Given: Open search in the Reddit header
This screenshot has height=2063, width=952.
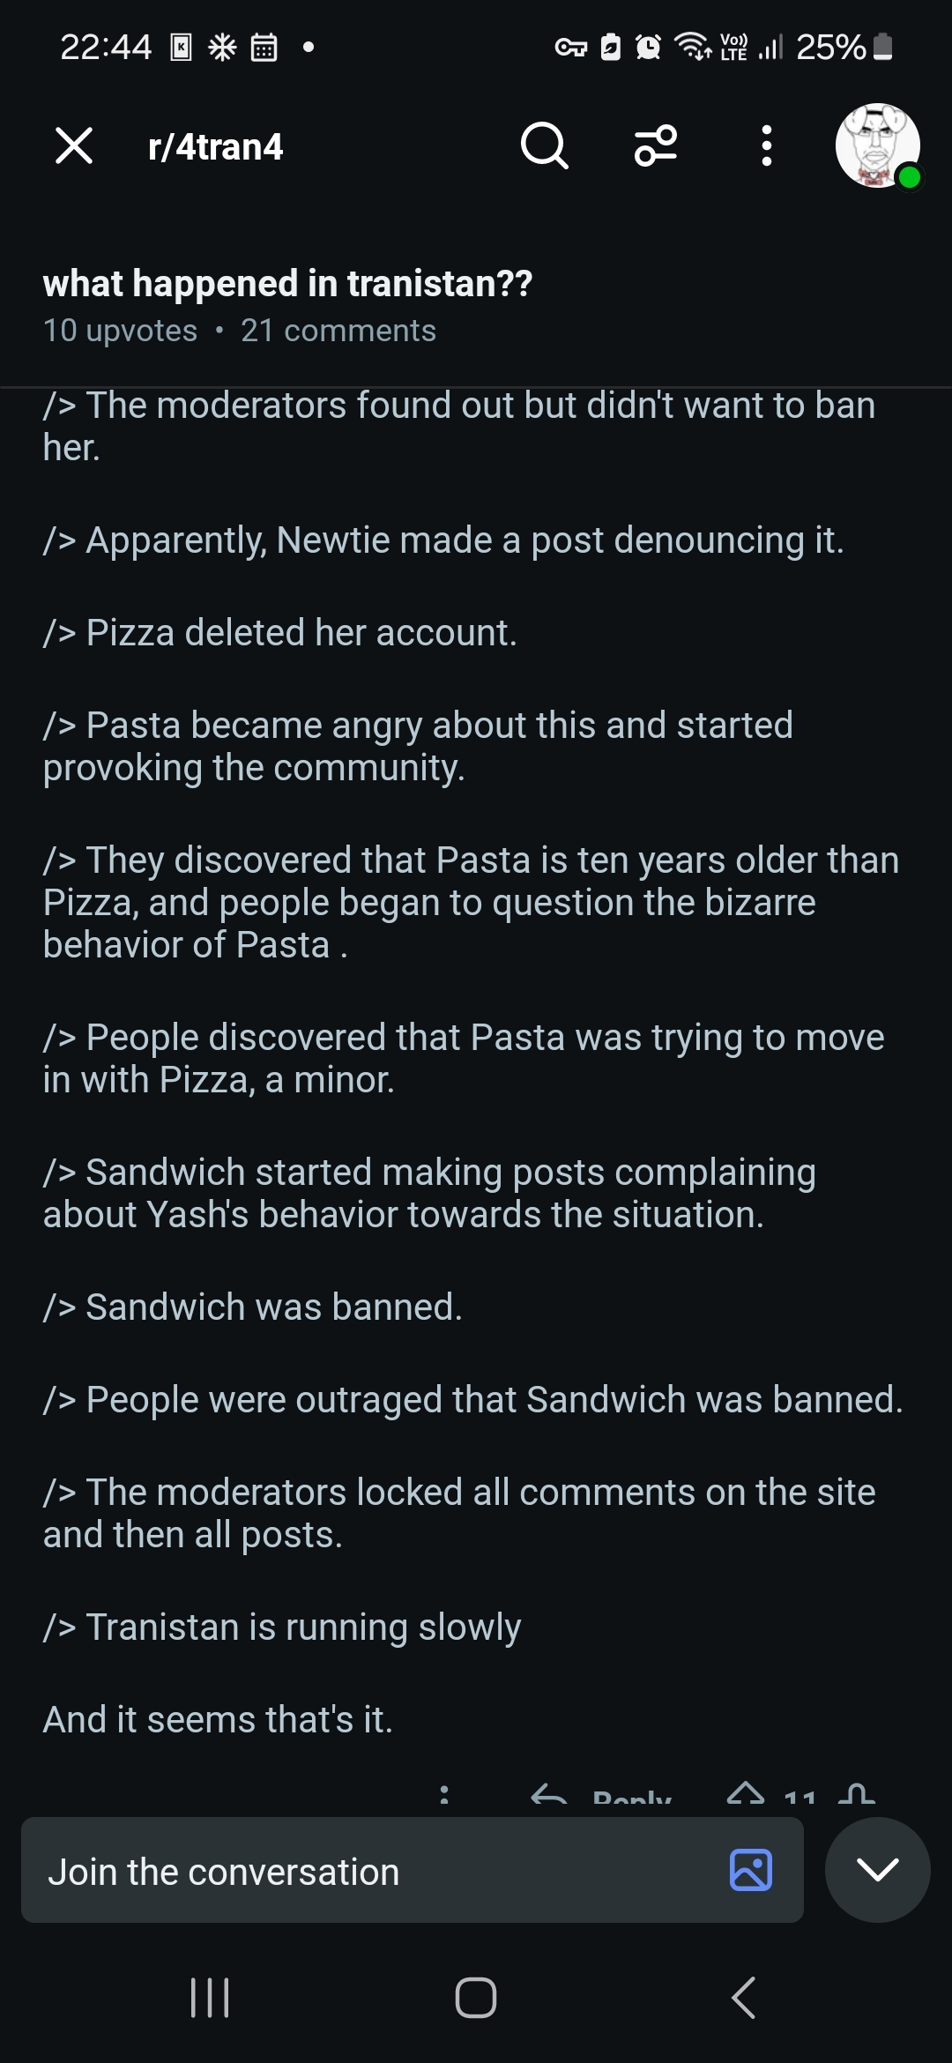Looking at the screenshot, I should 544,145.
